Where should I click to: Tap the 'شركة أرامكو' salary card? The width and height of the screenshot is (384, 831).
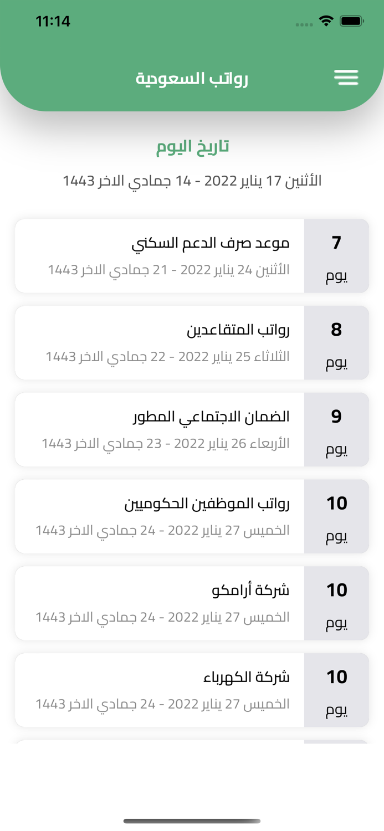(166, 603)
